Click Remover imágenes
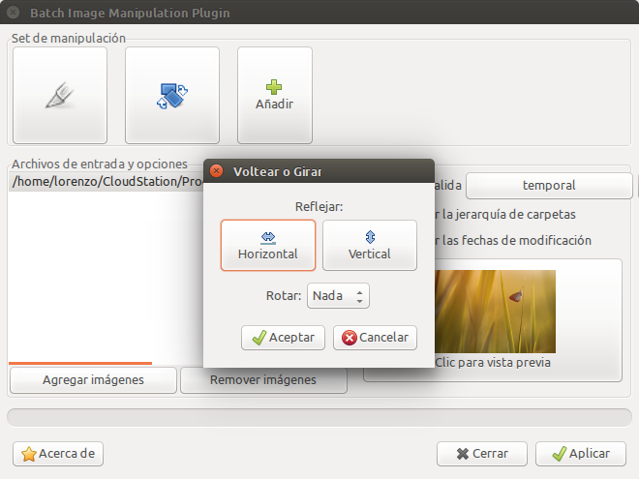 263,380
